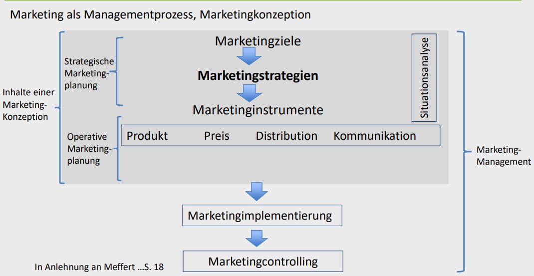
Task: Click the vertical Situationsanalyse box
Action: pyautogui.click(x=424, y=77)
